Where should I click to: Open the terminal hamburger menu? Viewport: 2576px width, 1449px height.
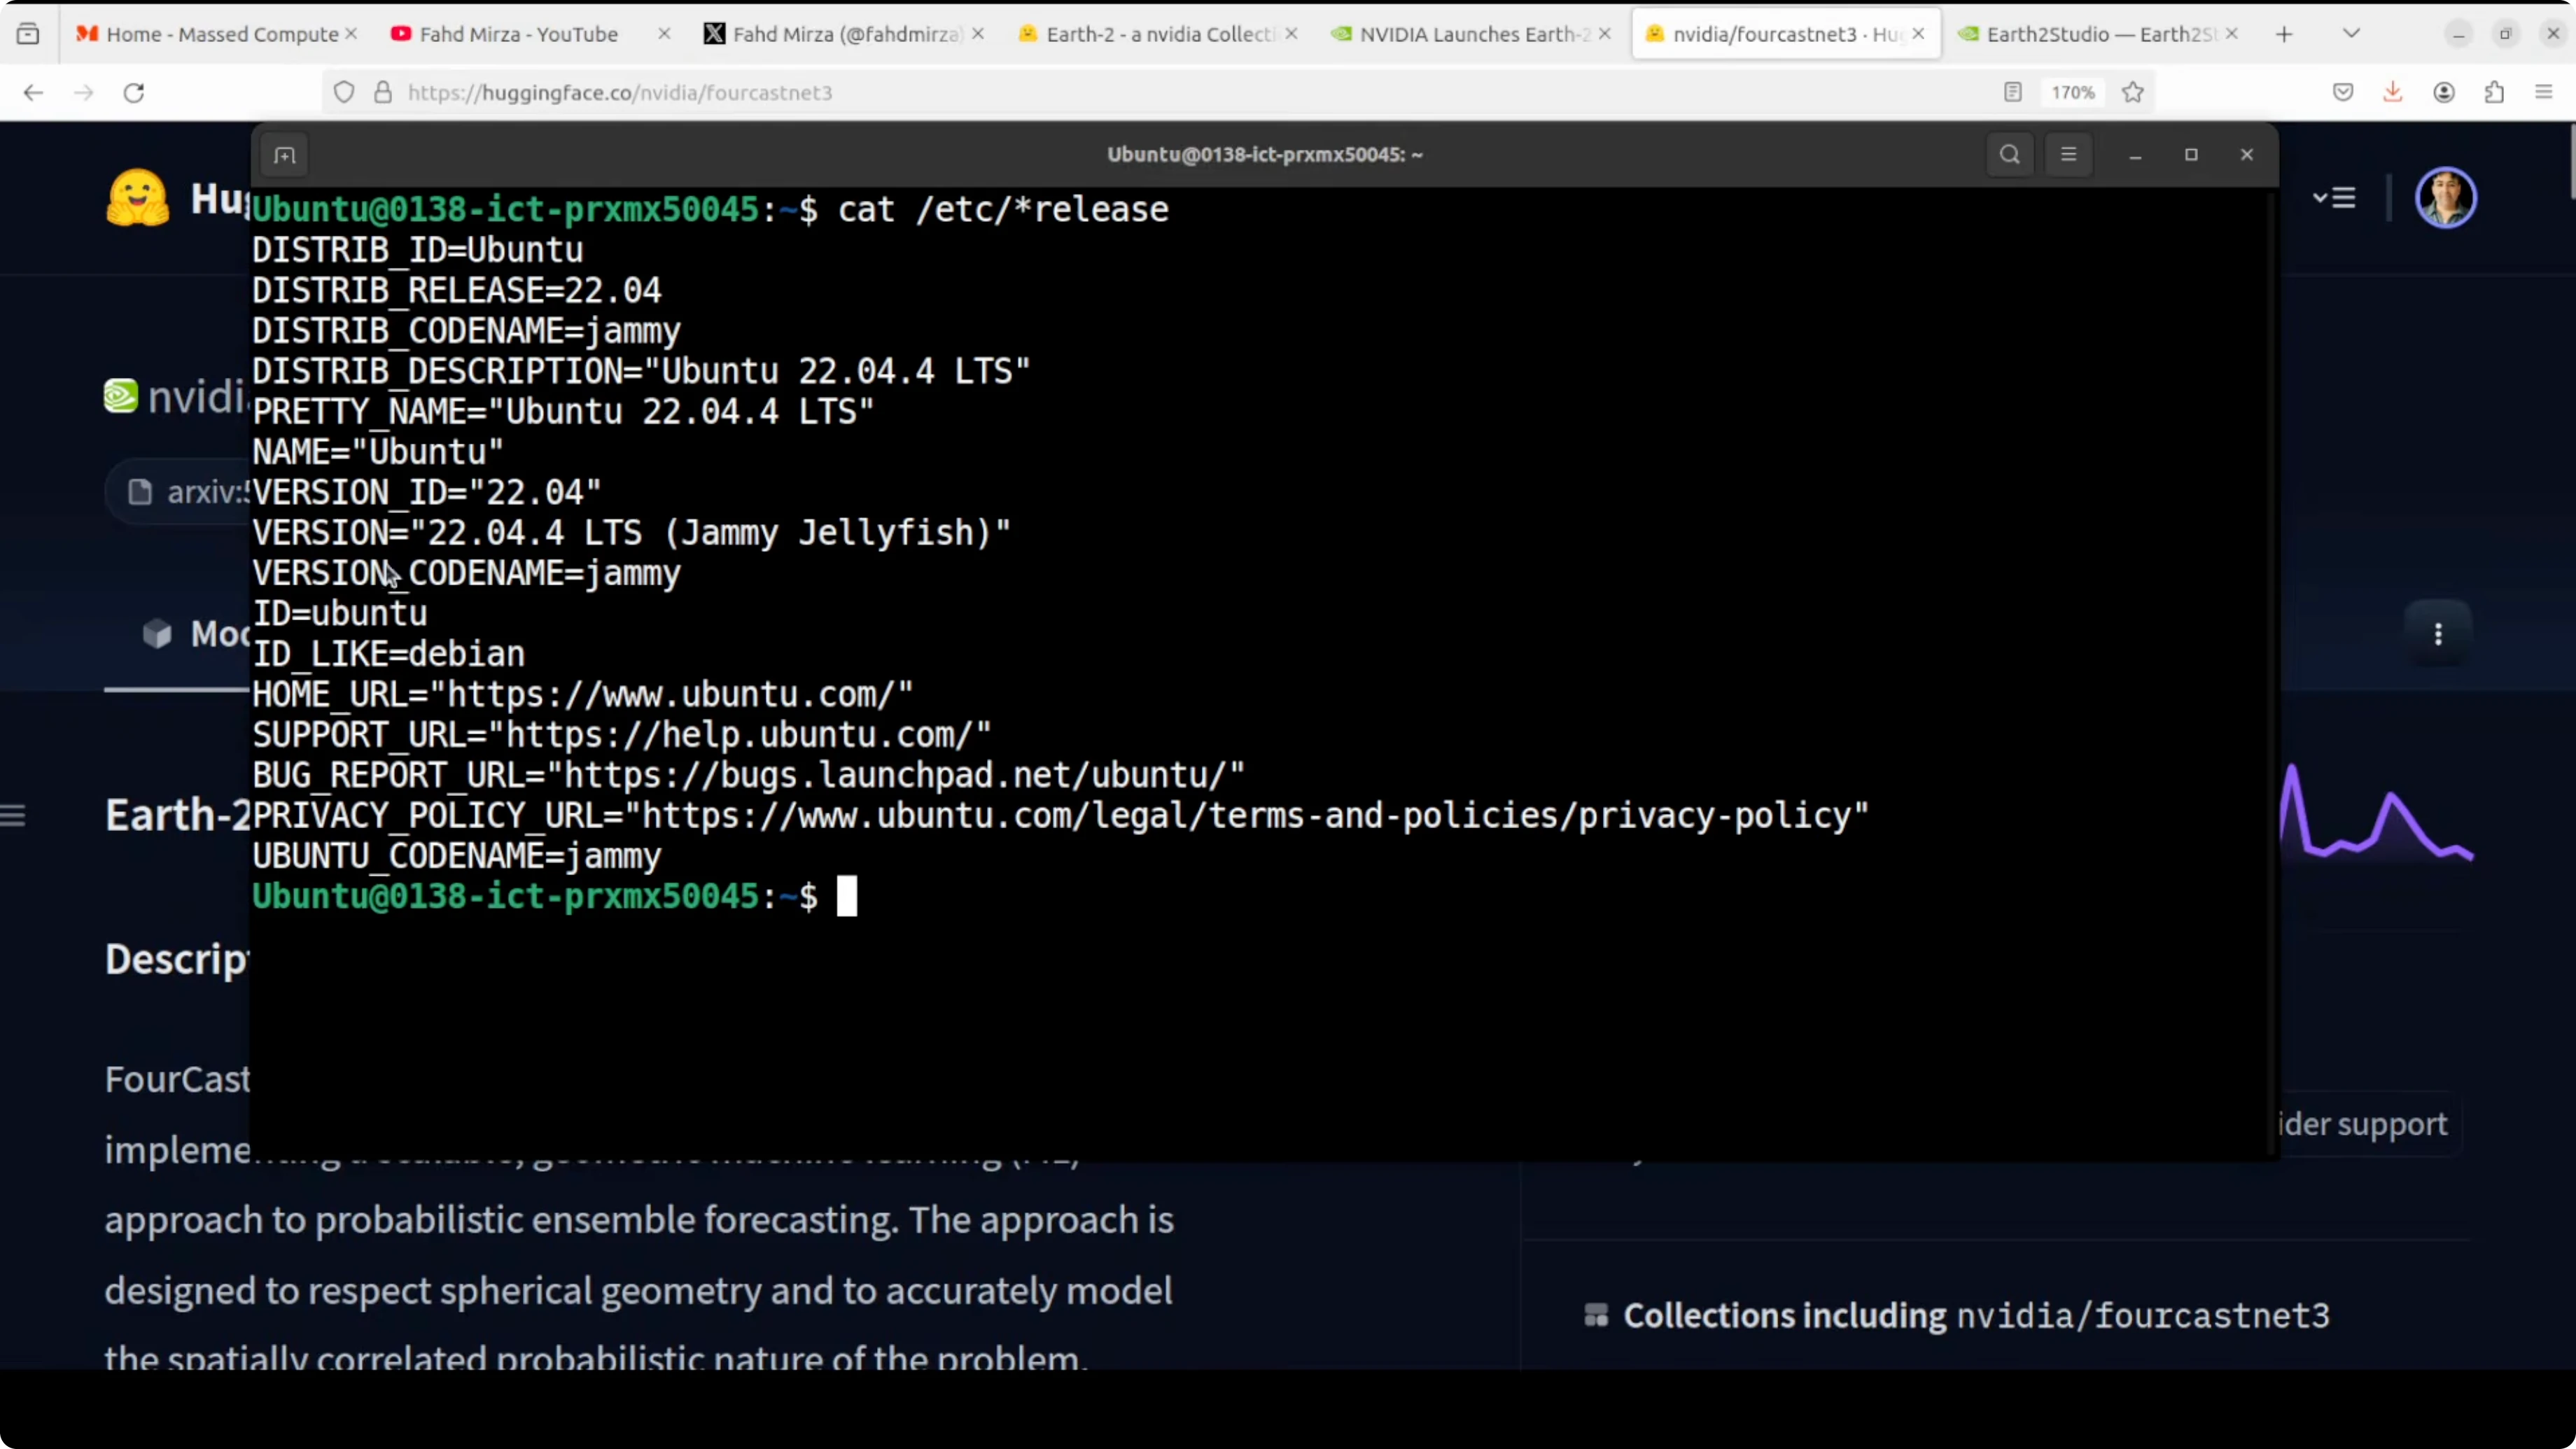(2068, 155)
